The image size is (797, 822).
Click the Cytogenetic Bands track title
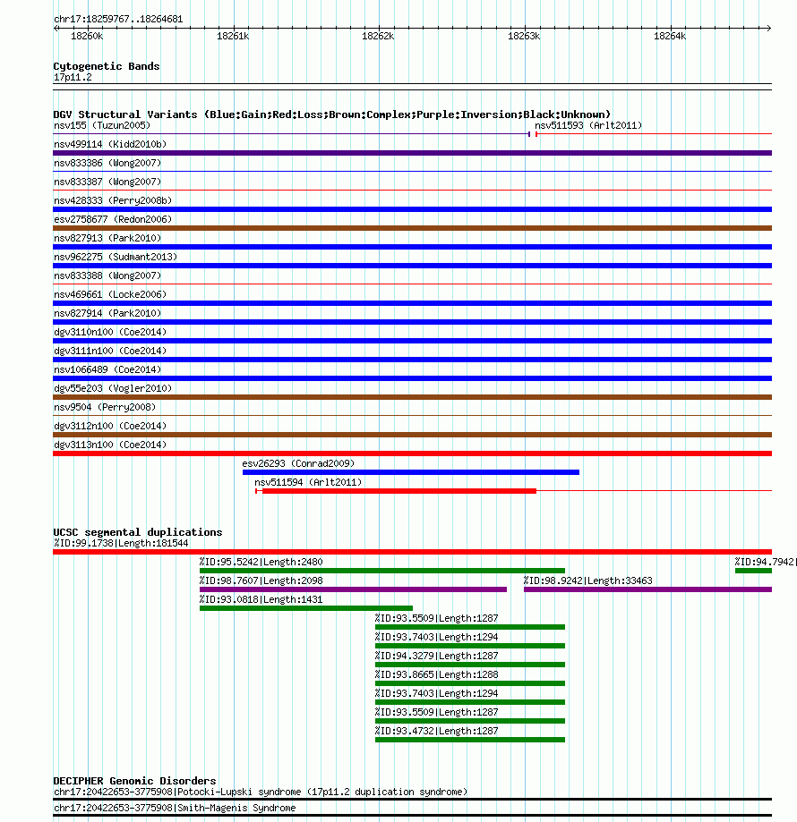[x=107, y=66]
